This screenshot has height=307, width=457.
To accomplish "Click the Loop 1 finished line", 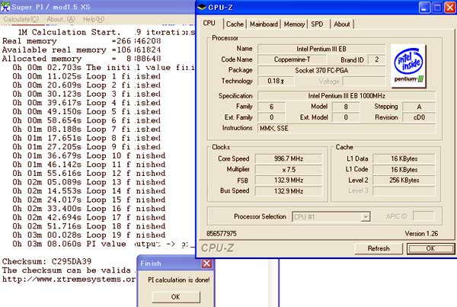I will click(x=86, y=76).
